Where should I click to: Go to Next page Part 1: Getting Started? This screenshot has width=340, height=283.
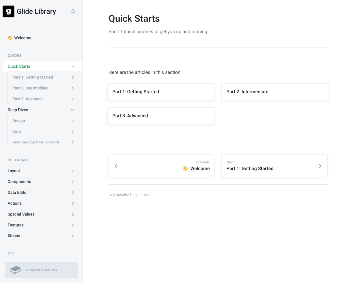coord(275,166)
